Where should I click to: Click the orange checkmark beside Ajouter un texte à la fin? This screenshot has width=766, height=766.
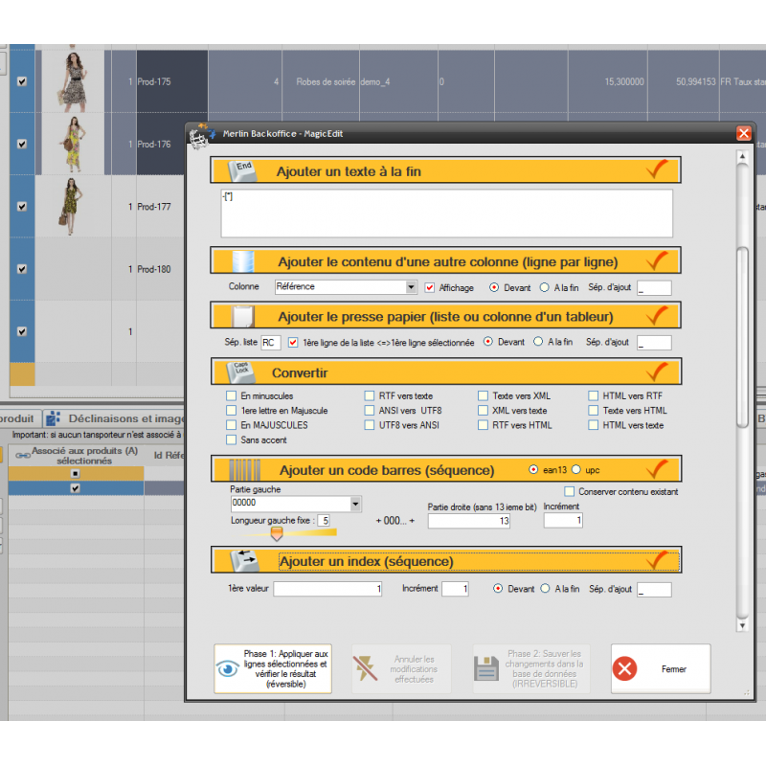coord(657,170)
